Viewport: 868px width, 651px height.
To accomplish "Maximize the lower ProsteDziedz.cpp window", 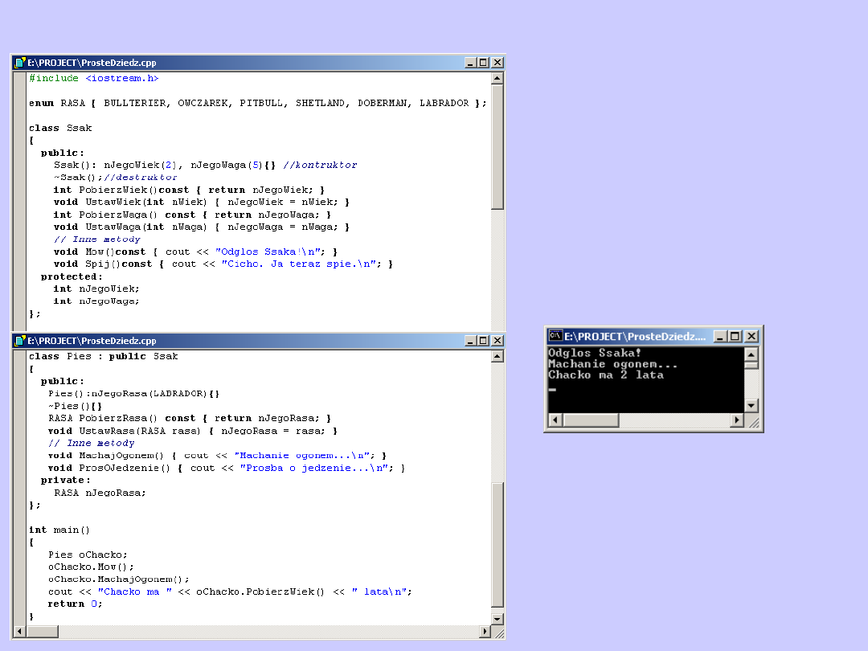I will point(483,341).
